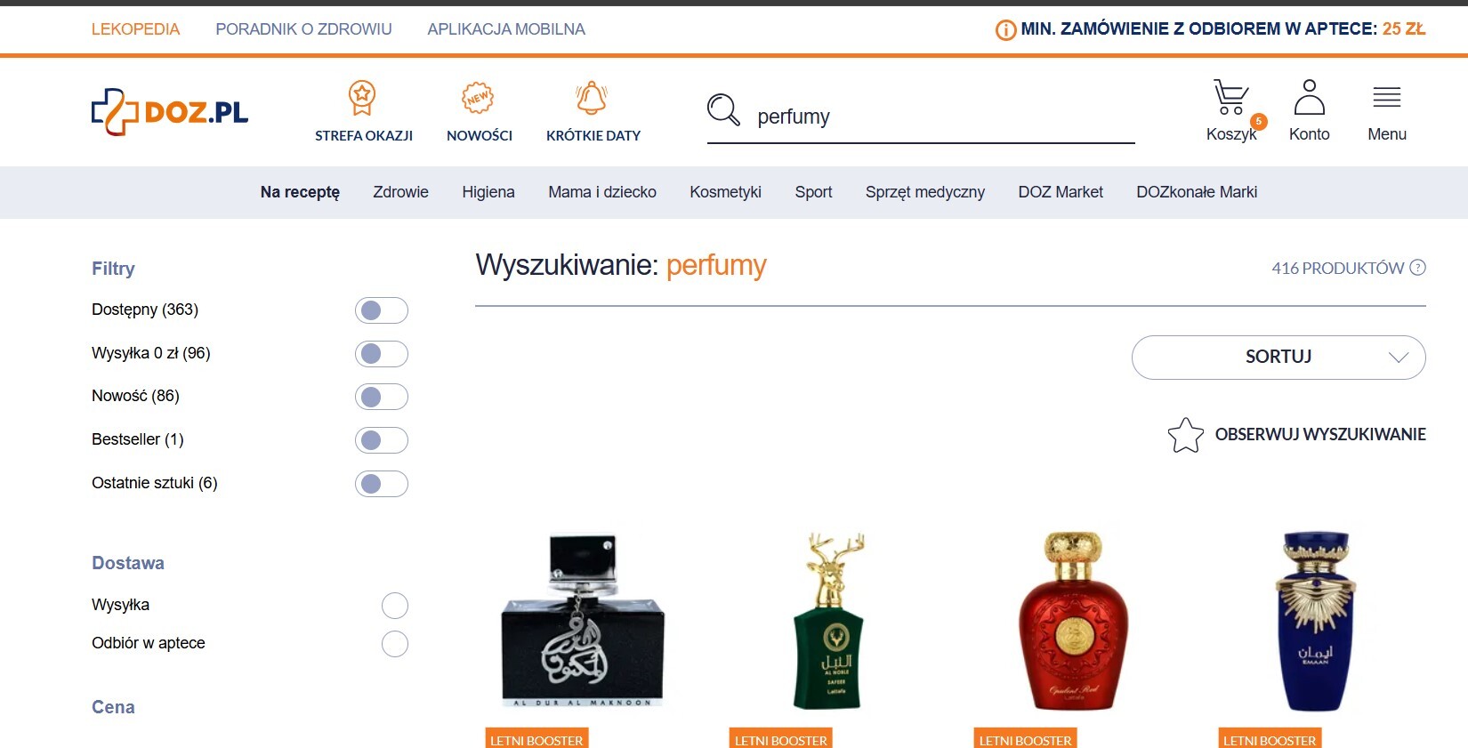Open the Kosmetyki category menu
1468x748 pixels.
click(x=725, y=192)
